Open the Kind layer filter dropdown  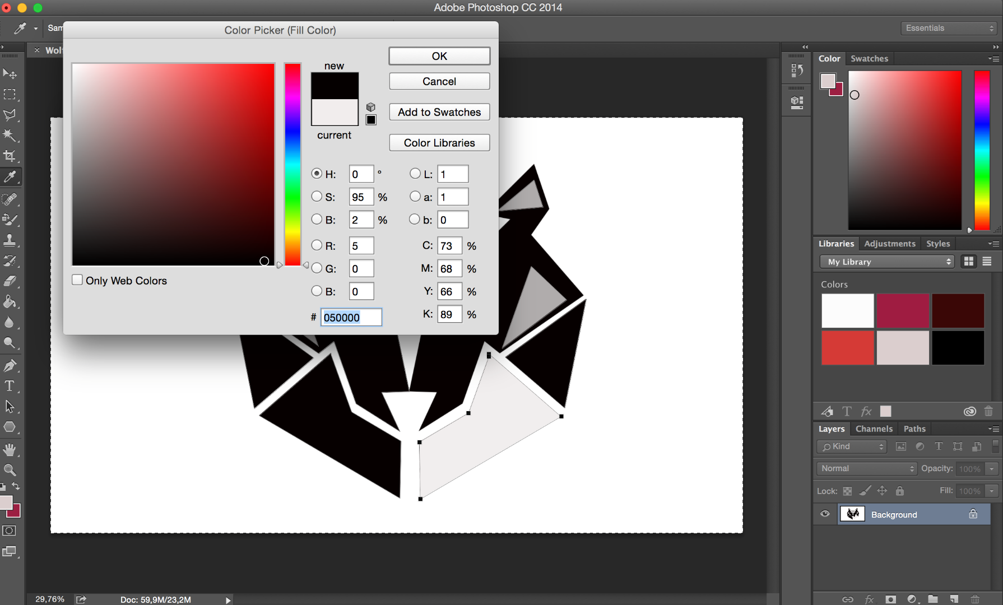point(852,446)
